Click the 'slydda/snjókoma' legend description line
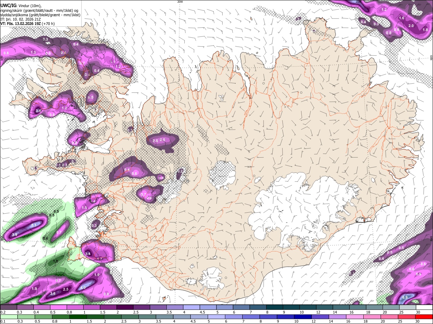Image resolution: width=433 pixels, height=324 pixels. pyautogui.click(x=40, y=15)
